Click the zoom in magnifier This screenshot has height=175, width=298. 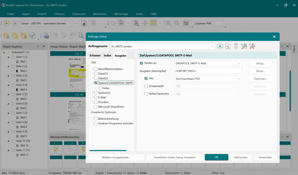168,23
